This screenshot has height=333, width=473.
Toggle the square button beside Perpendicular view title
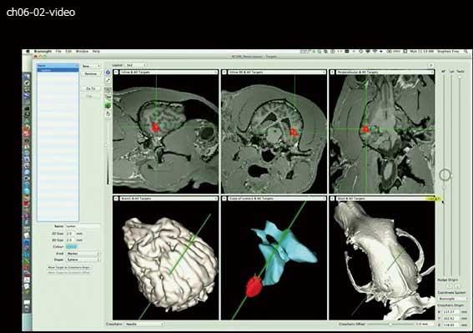click(x=332, y=73)
